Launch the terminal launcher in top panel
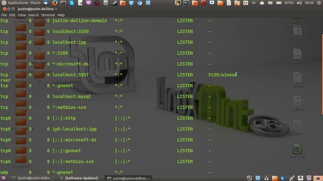This screenshot has width=323, height=181. pyautogui.click(x=63, y=3)
